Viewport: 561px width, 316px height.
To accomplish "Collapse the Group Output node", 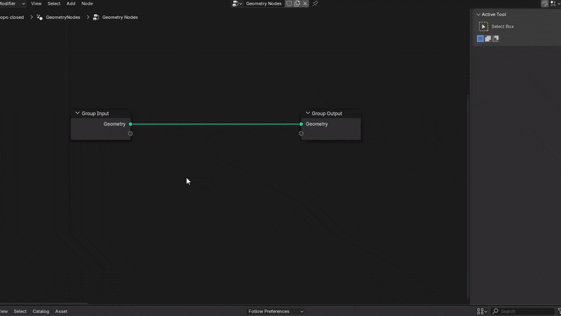I will coord(307,113).
